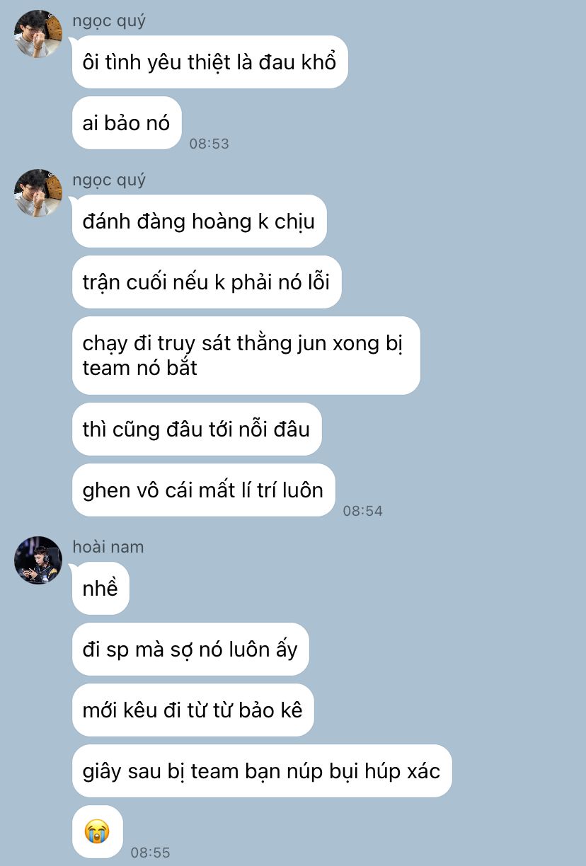Open hoài nam's profile avatar
This screenshot has width=586, height=866.
pos(38,560)
